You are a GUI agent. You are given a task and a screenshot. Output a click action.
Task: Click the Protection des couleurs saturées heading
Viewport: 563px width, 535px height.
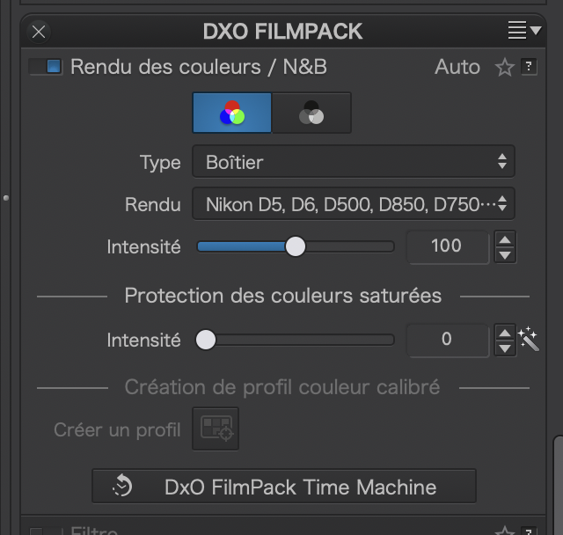[283, 296]
